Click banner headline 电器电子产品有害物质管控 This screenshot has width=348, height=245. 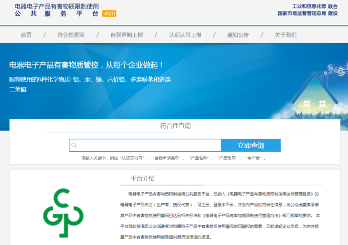pyautogui.click(x=86, y=65)
